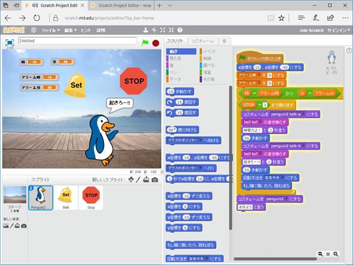The width and height of the screenshot is (353, 265).
Task: Open Edge reading view icon
Action: pyautogui.click(x=270, y=18)
